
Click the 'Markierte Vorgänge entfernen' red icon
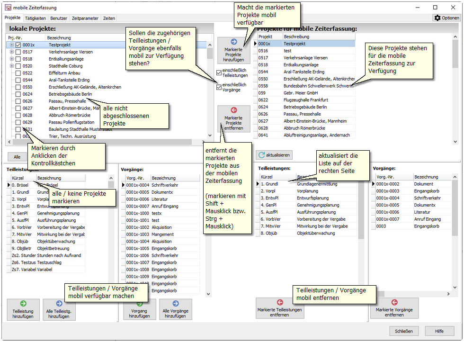pyautogui.click(x=394, y=302)
